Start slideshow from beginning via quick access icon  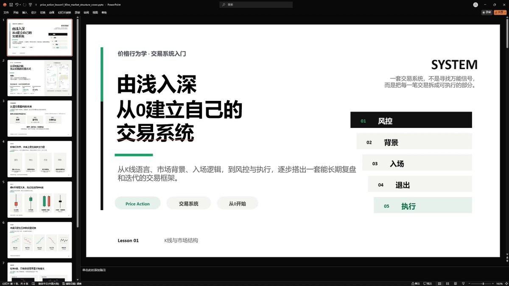click(x=30, y=5)
